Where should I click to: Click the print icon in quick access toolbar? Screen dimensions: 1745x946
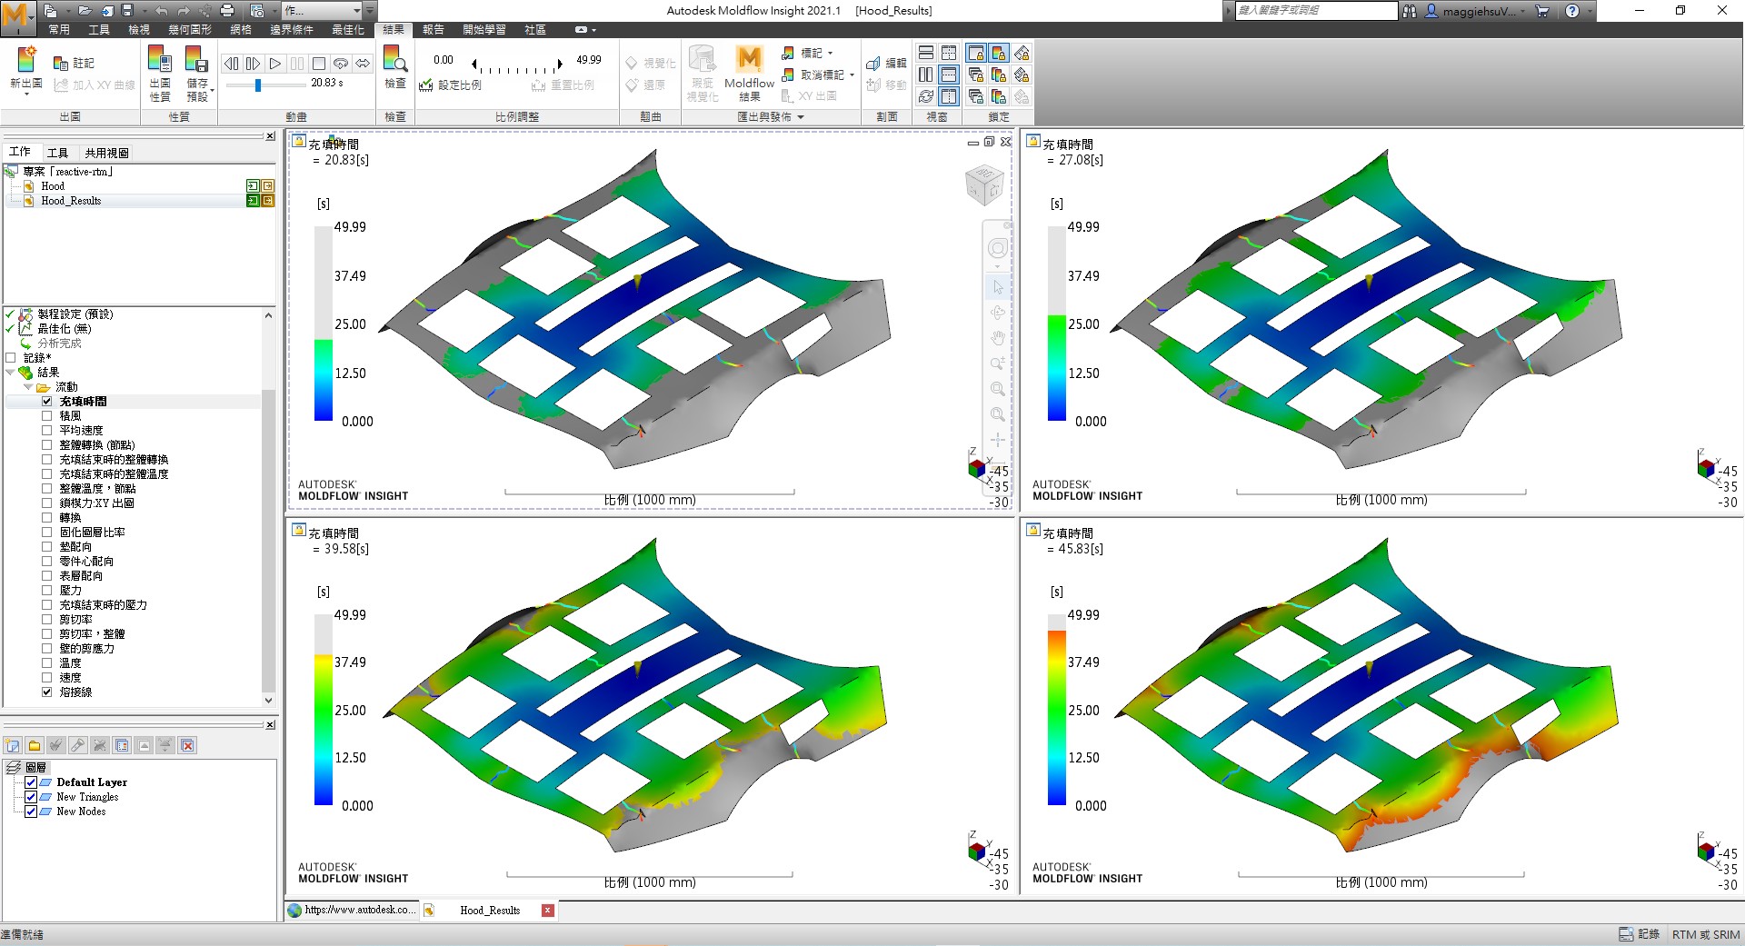click(x=227, y=11)
